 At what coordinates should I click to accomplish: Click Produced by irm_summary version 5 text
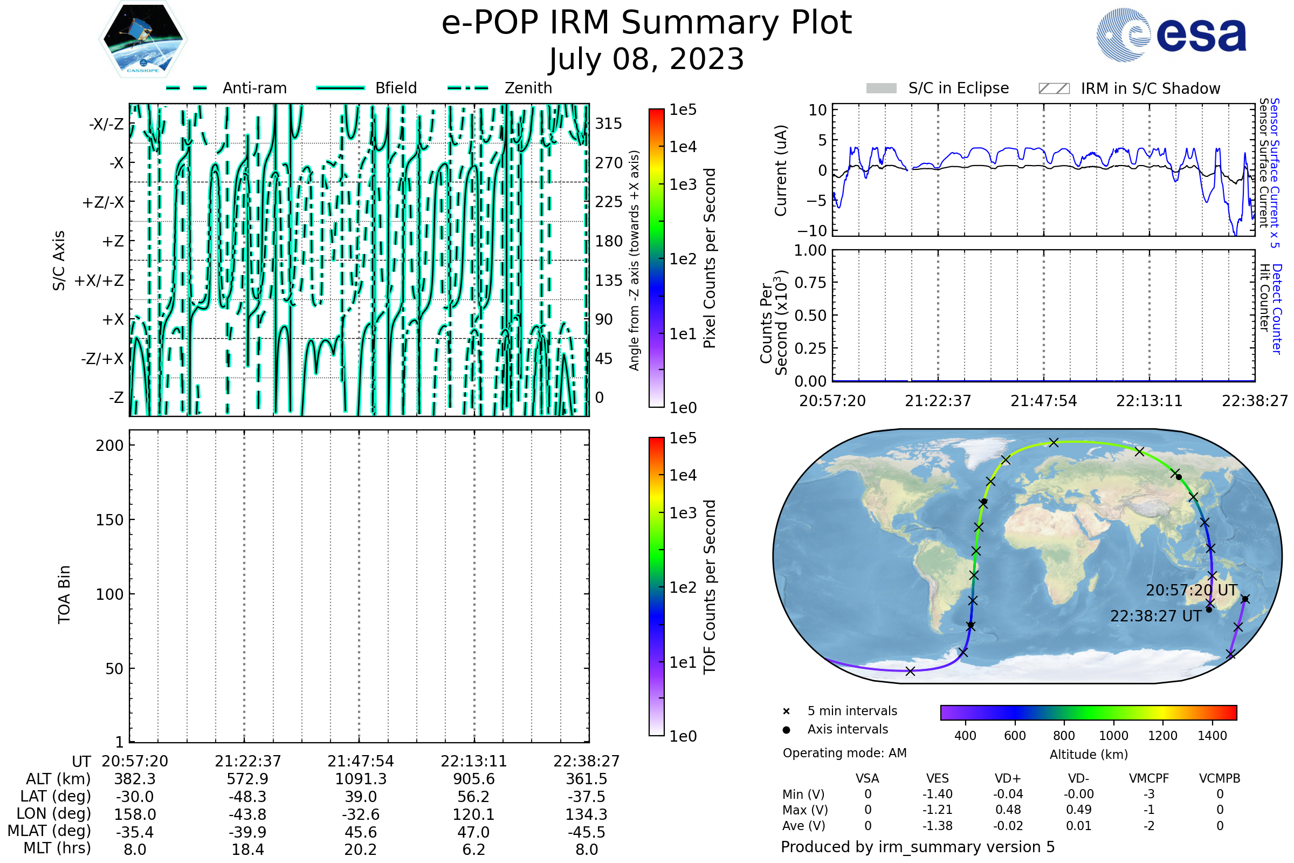(x=918, y=847)
